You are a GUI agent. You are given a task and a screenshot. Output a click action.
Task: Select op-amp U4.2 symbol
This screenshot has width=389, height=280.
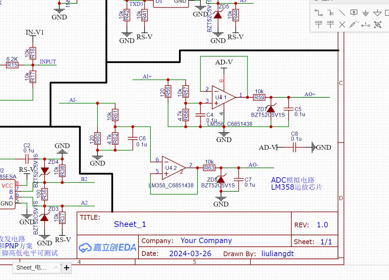pyautogui.click(x=174, y=168)
